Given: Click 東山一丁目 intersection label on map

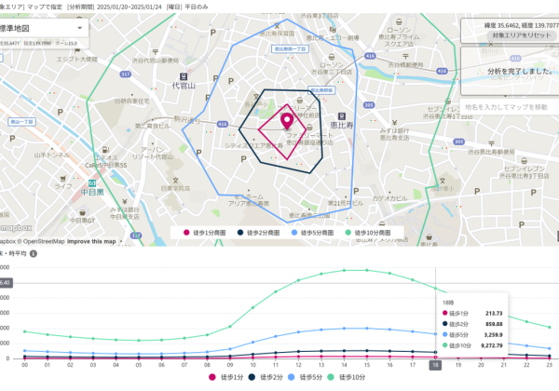Looking at the screenshot, I should point(21,122).
